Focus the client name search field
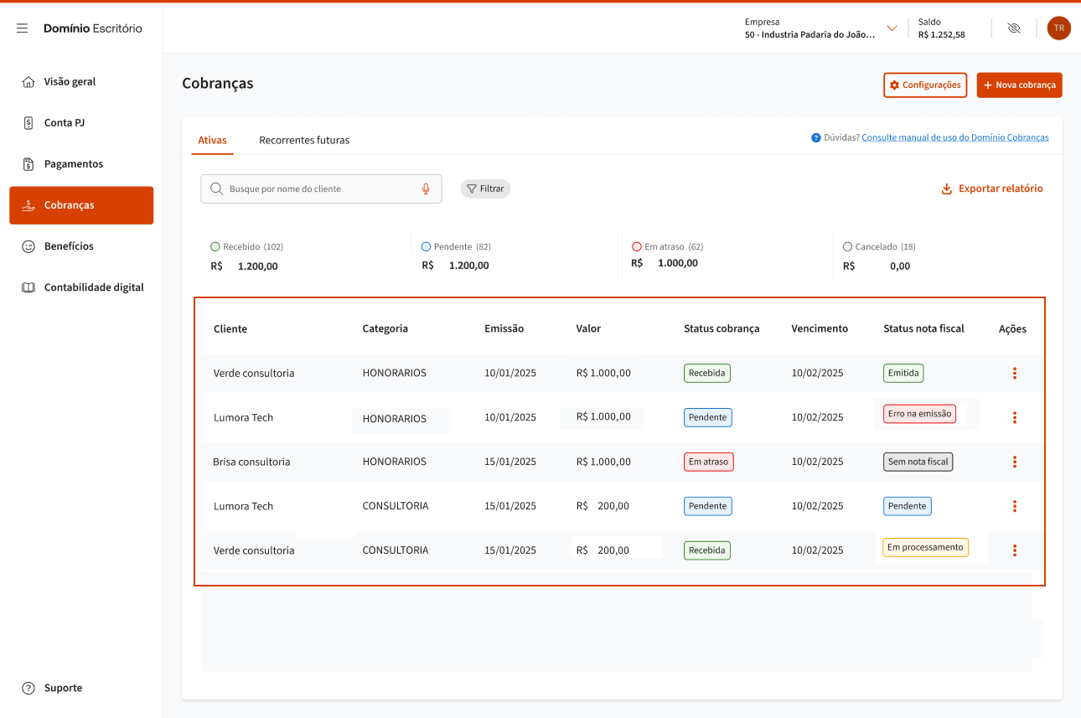This screenshot has height=718, width=1081. tap(318, 189)
